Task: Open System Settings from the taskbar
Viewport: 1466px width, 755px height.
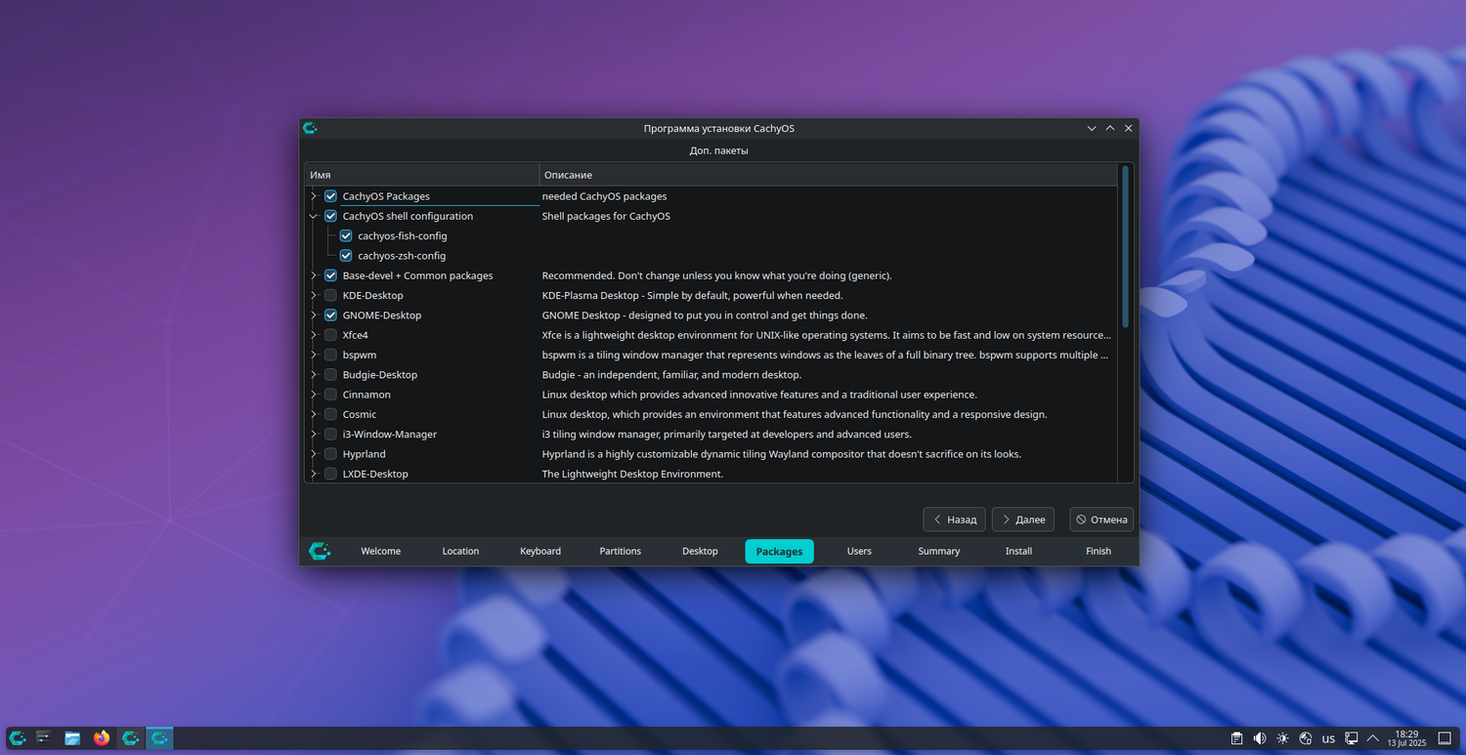Action: coord(44,738)
